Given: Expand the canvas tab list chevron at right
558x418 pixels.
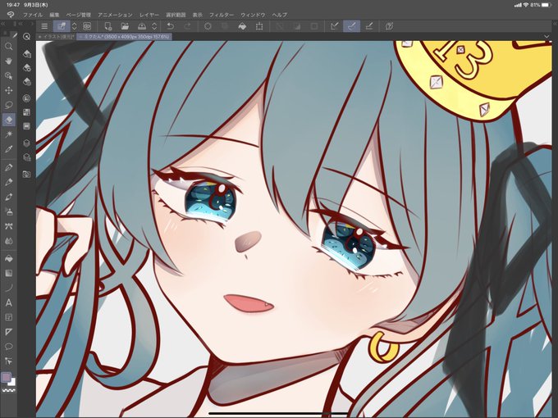Looking at the screenshot, I should point(547,37).
